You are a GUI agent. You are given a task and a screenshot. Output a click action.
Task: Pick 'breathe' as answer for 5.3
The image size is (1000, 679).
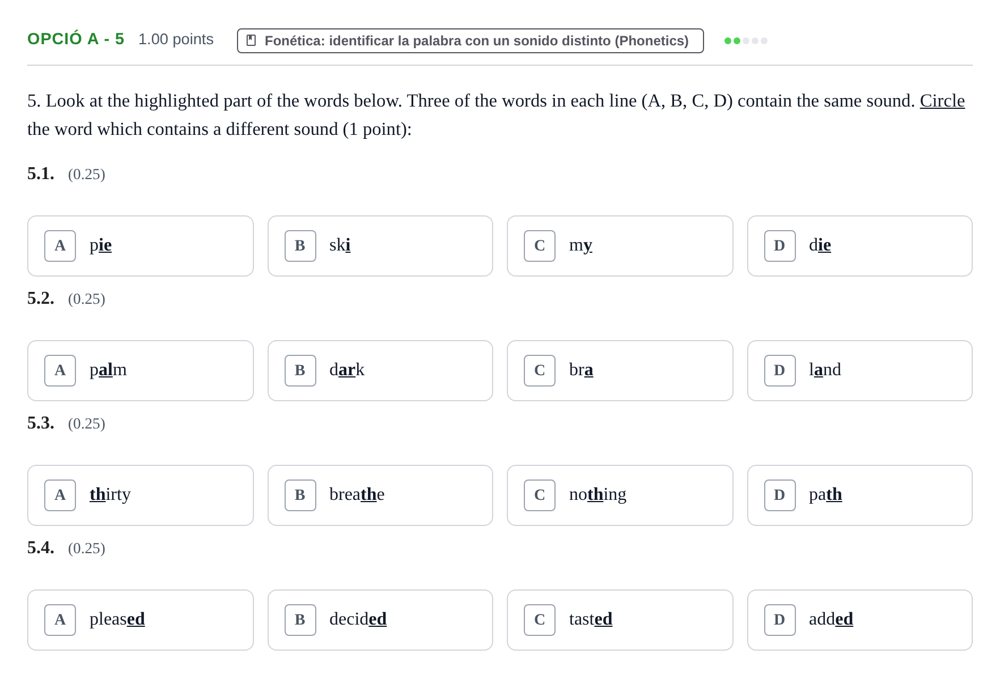(380, 495)
